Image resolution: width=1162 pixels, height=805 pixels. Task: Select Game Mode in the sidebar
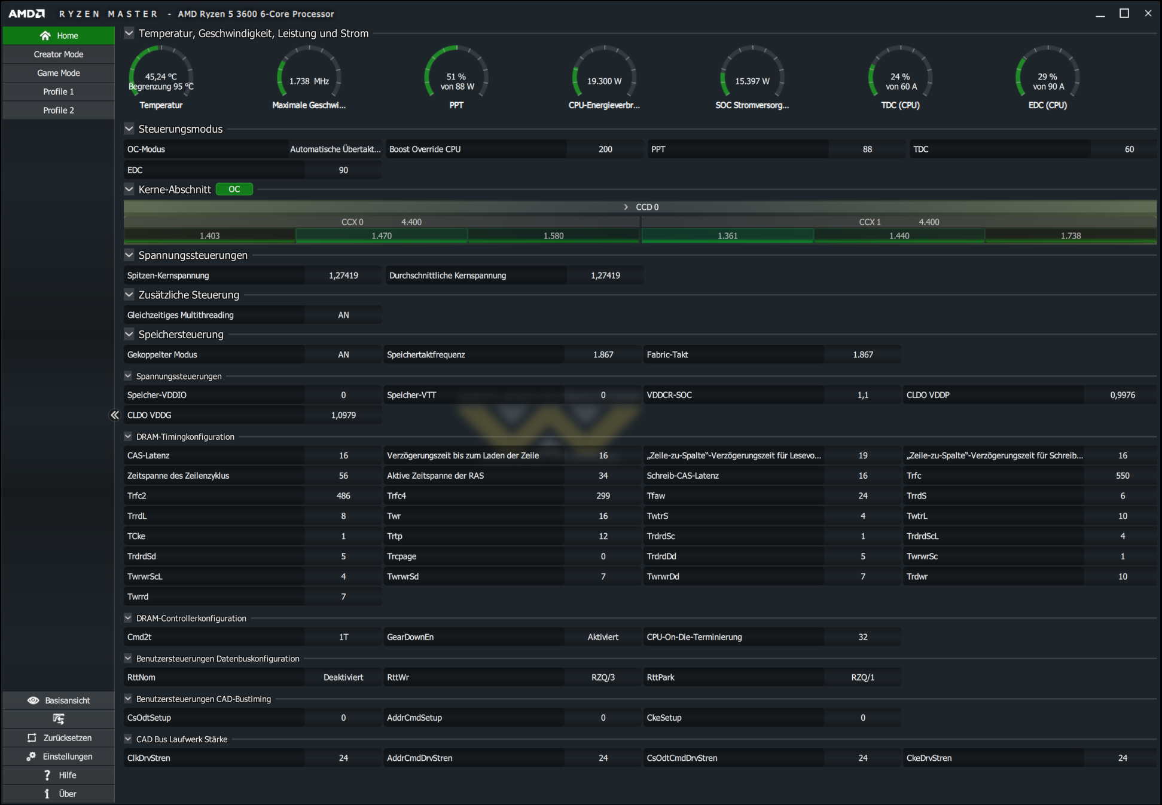click(59, 73)
